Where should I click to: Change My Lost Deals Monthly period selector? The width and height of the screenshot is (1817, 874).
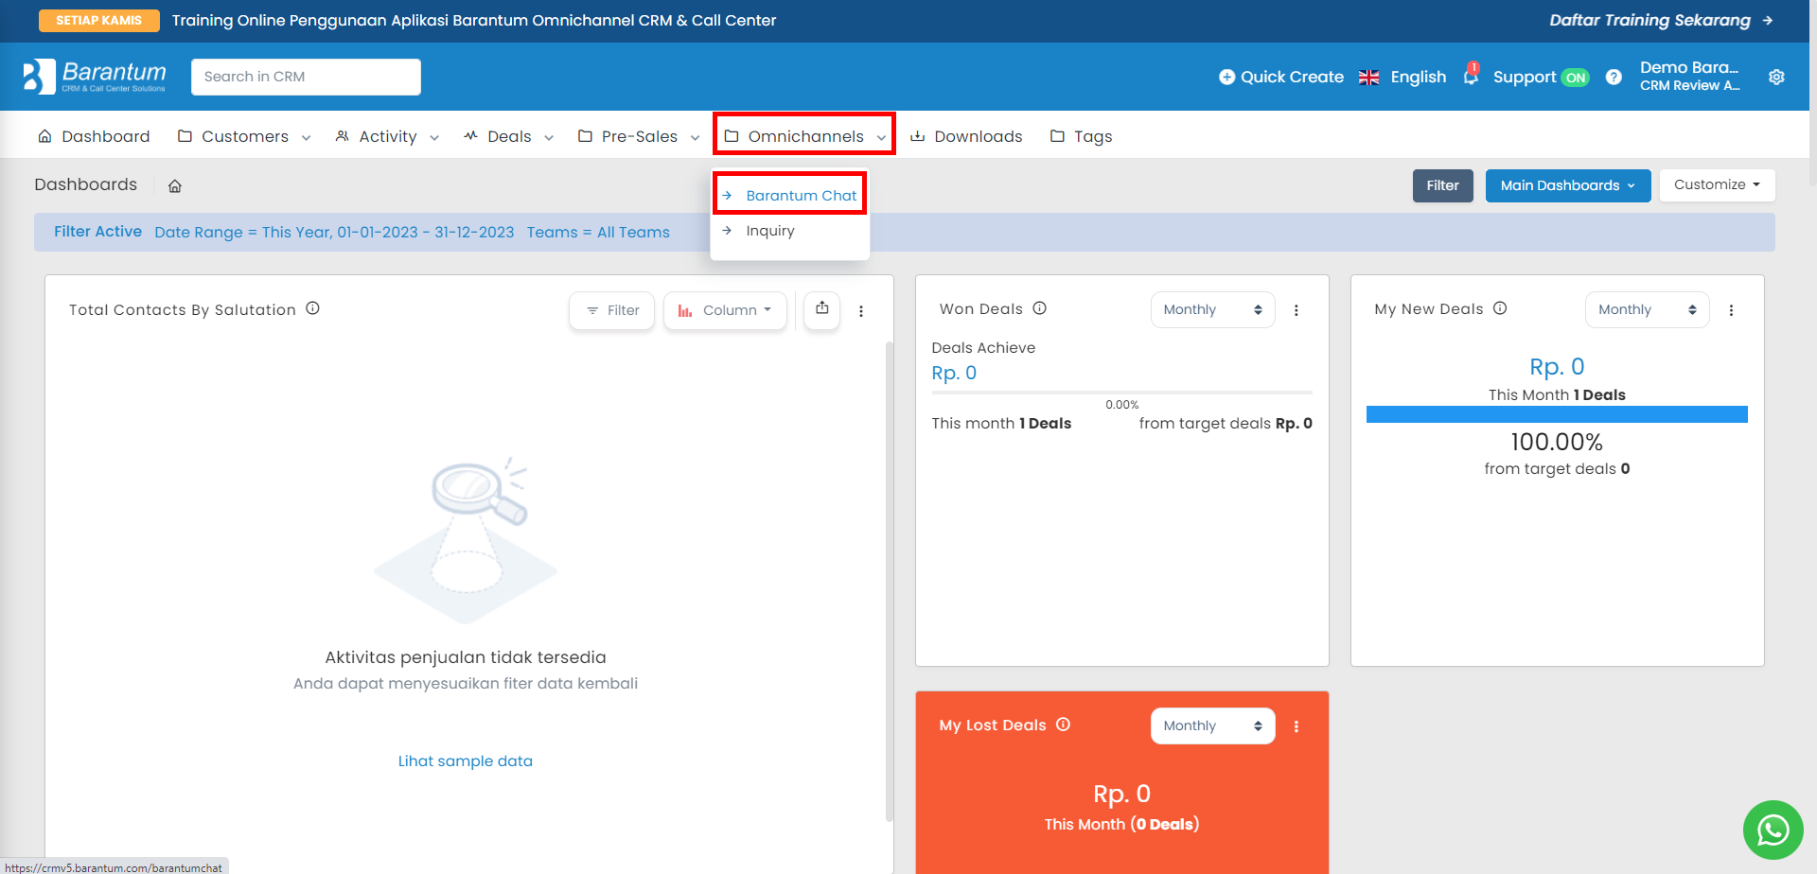tap(1212, 725)
